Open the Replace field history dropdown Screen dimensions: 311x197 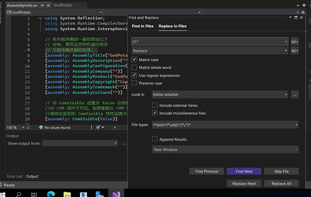[x=286, y=51]
